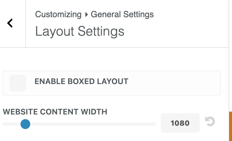Viewport: 232px width, 141px height.
Task: Click the back arrow icon
Action: click(10, 23)
